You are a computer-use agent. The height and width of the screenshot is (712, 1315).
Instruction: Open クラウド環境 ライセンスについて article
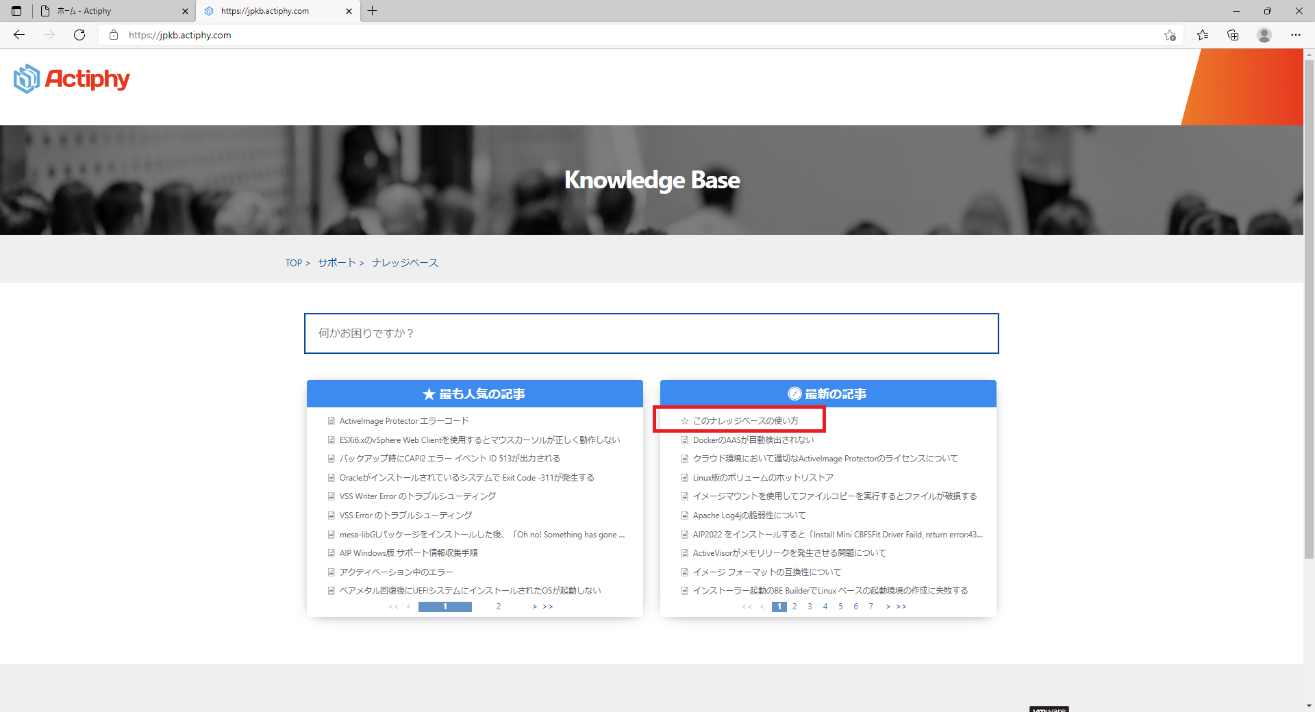point(825,459)
